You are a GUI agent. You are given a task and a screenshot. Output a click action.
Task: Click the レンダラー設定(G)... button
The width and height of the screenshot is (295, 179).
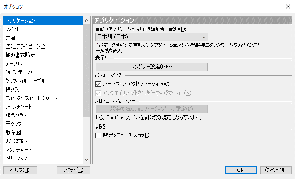(152, 67)
